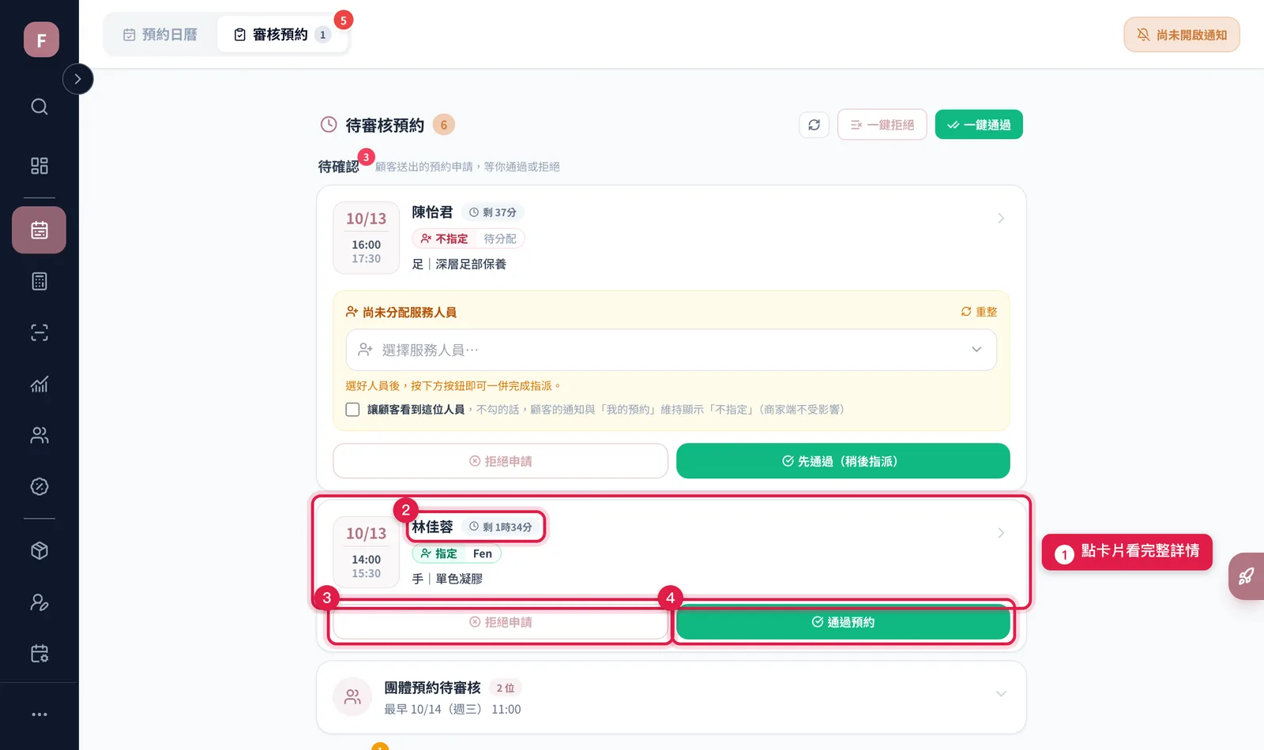
Task: Open the search icon in sidebar
Action: click(x=39, y=107)
